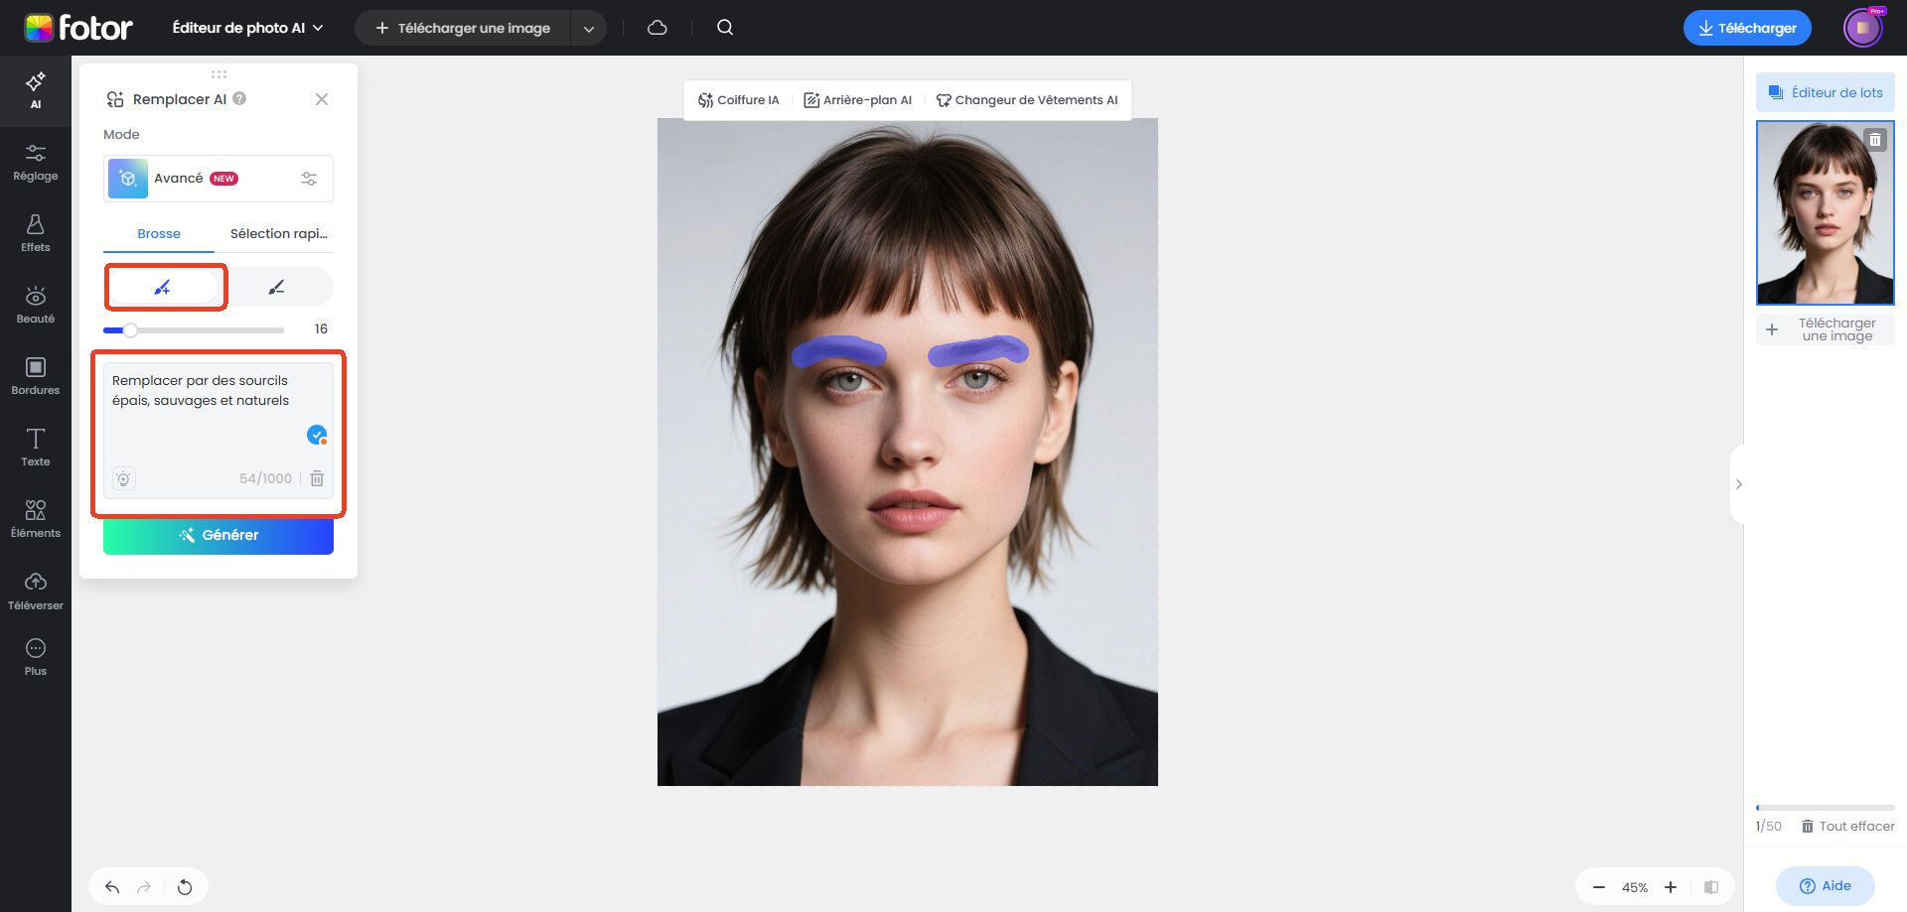Image resolution: width=1907 pixels, height=912 pixels.
Task: Click the Générer button
Action: (x=219, y=535)
